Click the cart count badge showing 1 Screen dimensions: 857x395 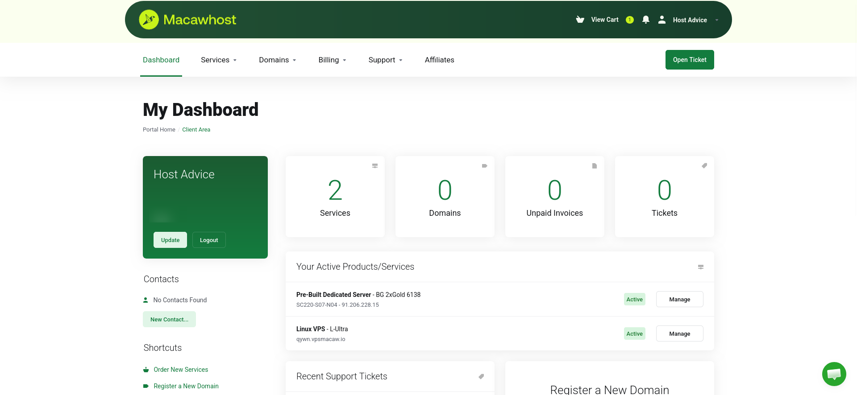[630, 20]
